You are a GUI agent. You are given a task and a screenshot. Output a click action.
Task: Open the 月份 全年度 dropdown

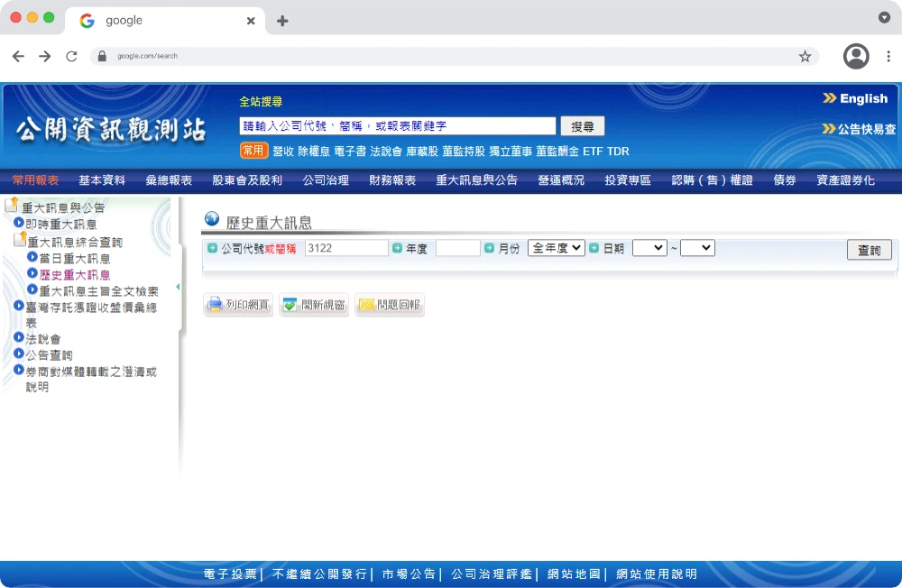coord(556,248)
